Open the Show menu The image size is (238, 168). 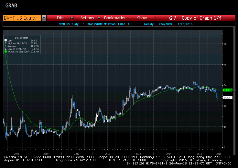pyautogui.click(x=142, y=18)
